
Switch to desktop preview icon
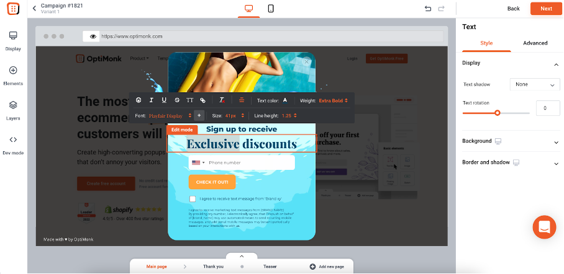tap(248, 8)
